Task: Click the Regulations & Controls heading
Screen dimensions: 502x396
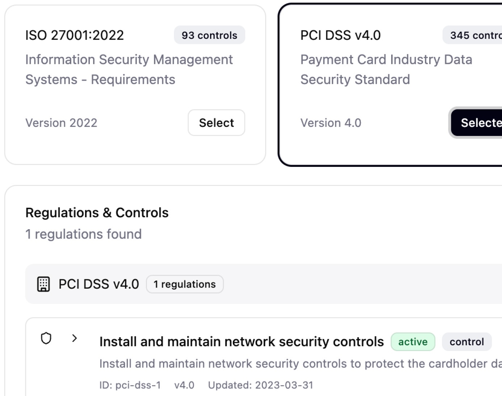Action: click(x=97, y=213)
